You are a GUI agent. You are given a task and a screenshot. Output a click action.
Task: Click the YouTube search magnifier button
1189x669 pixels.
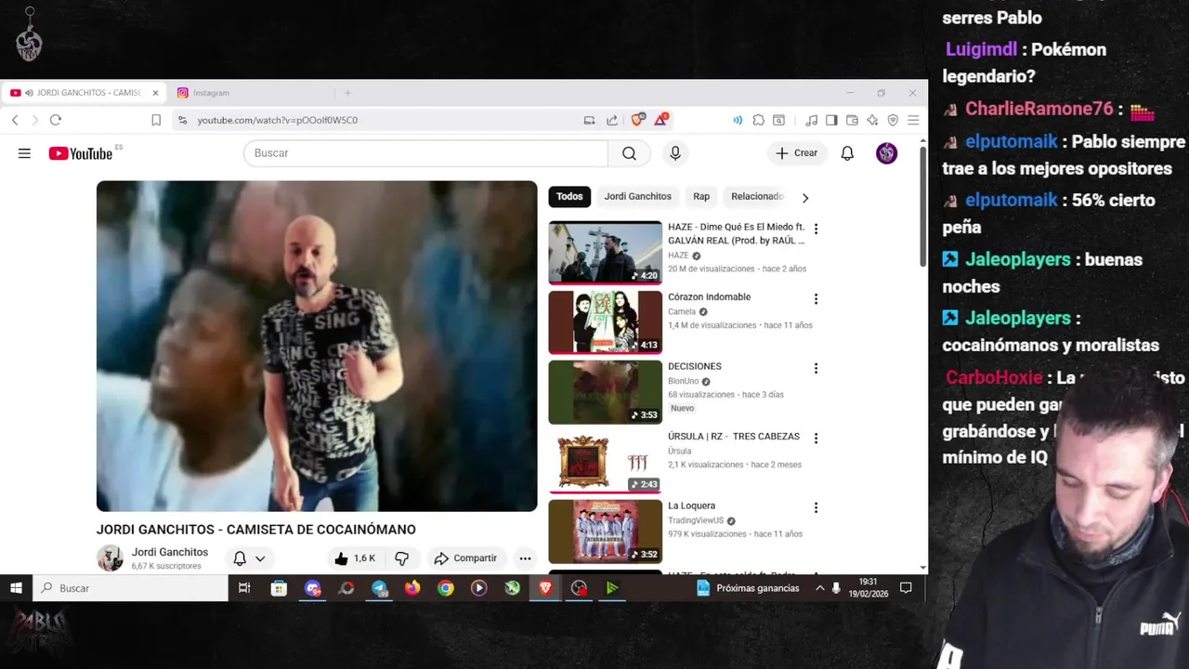(629, 153)
